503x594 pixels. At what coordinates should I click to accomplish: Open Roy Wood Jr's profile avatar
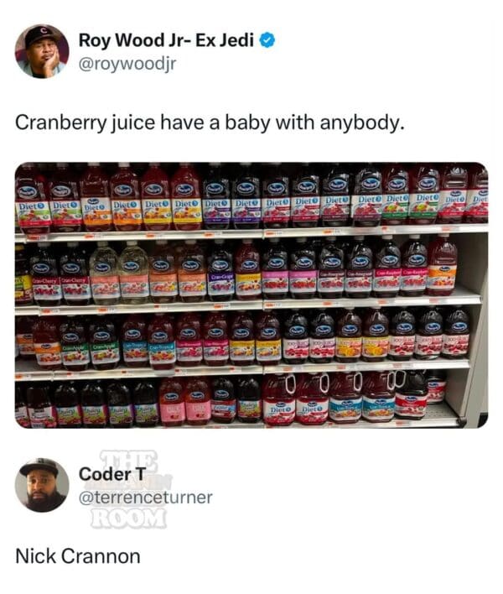click(x=42, y=51)
